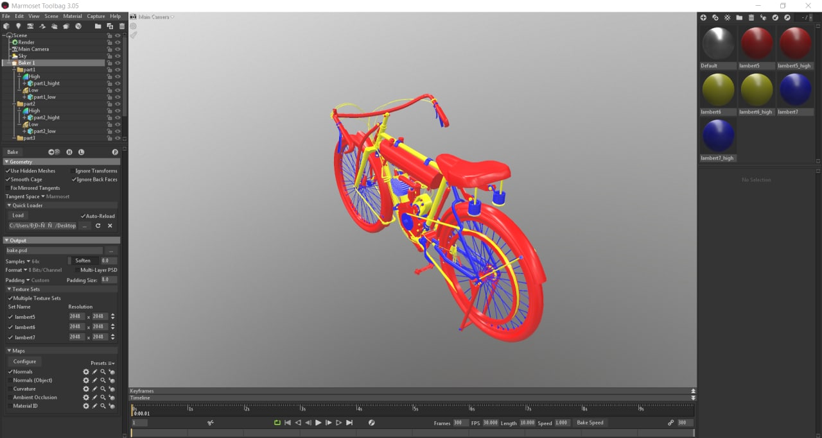Expand the part1_low tree node
The image size is (822, 438).
(x=24, y=97)
